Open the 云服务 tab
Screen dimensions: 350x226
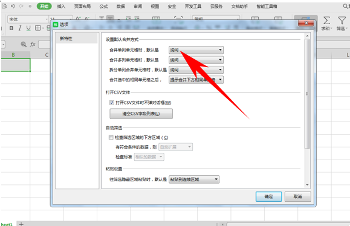pos(216,7)
